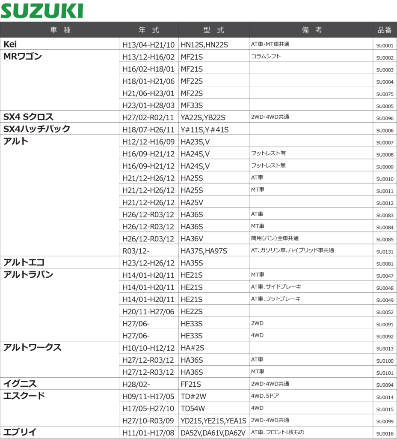Image resolution: width=397 pixels, height=439 pixels.
Task: Click the アルトエコ vehicle name
Action: click(x=24, y=263)
